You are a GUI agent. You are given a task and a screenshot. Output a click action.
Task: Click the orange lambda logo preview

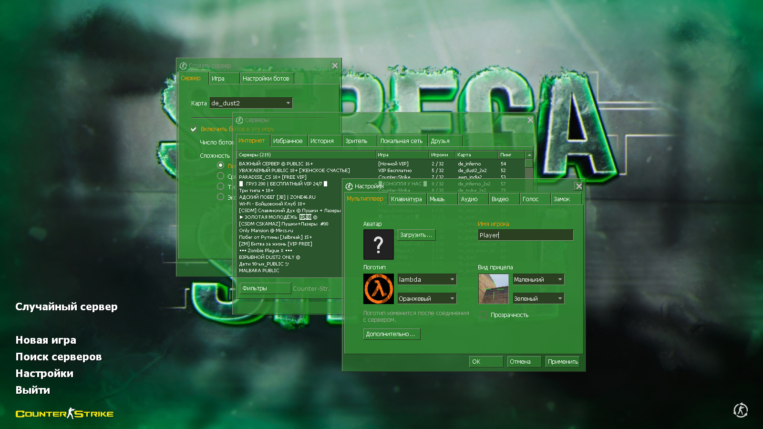tap(378, 289)
